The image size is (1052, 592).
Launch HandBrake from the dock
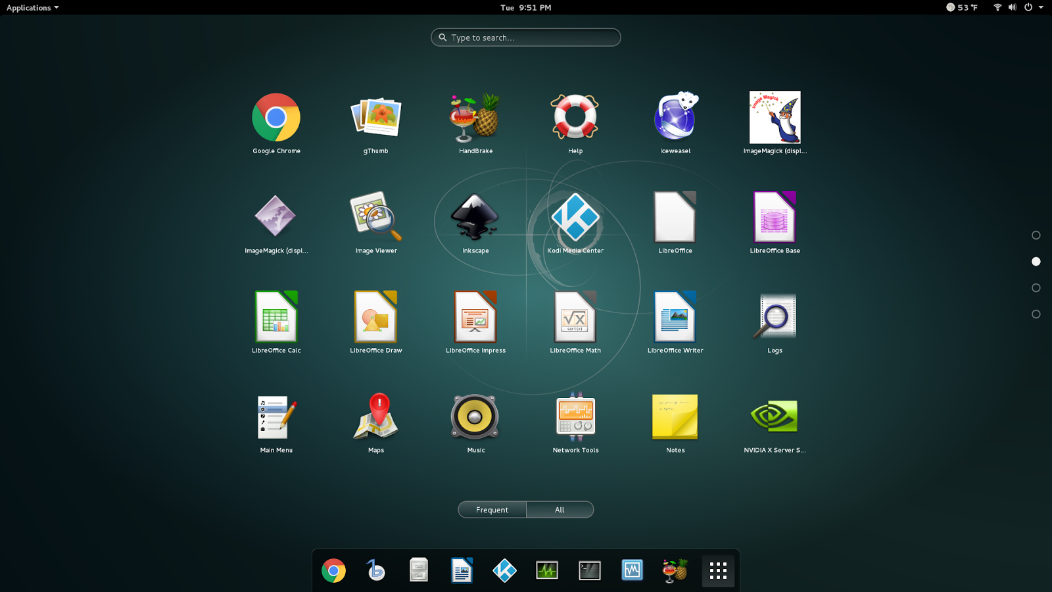point(675,571)
